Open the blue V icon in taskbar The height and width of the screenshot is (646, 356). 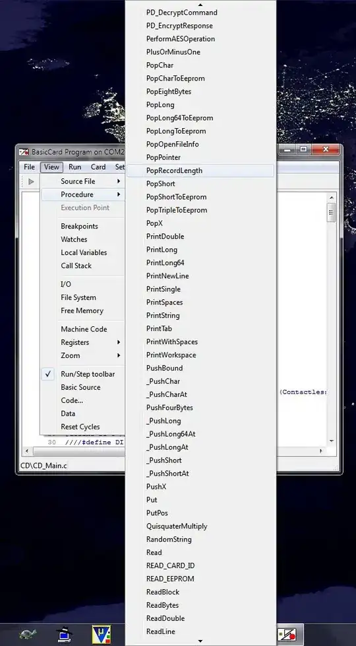click(102, 633)
